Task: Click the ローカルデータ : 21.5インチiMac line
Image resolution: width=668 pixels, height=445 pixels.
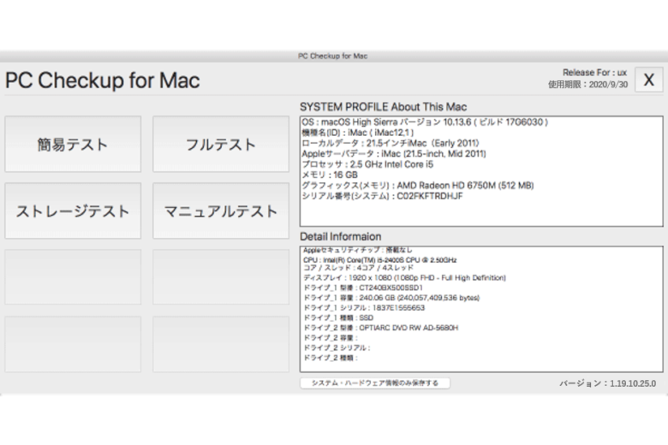Action: 391,143
